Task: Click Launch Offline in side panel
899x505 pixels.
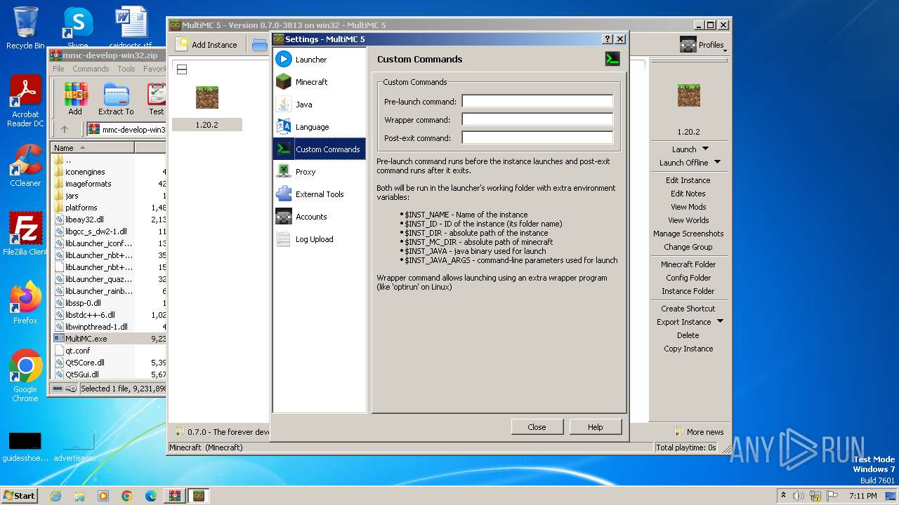Action: click(683, 162)
